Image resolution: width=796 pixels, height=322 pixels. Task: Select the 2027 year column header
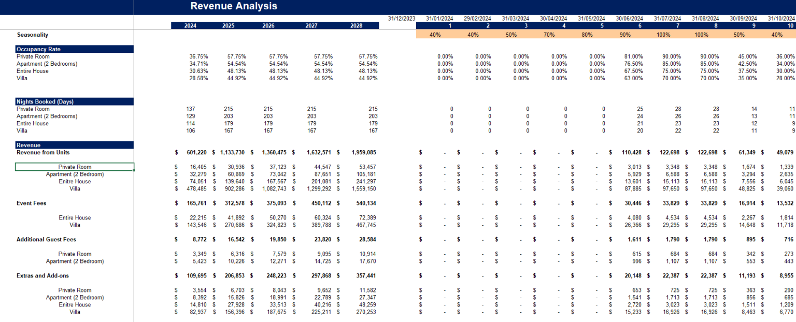click(x=311, y=25)
